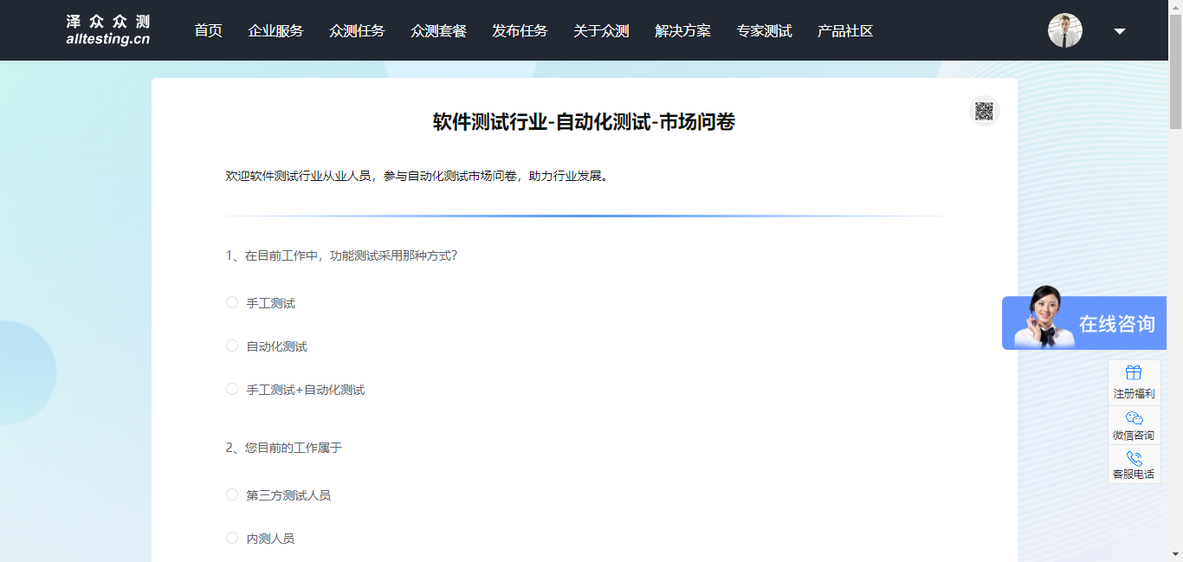
Task: Open 解决方案 menu item
Action: pos(682,31)
